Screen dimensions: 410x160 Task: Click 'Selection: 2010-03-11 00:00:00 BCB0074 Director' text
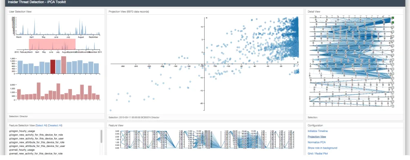point(134,118)
